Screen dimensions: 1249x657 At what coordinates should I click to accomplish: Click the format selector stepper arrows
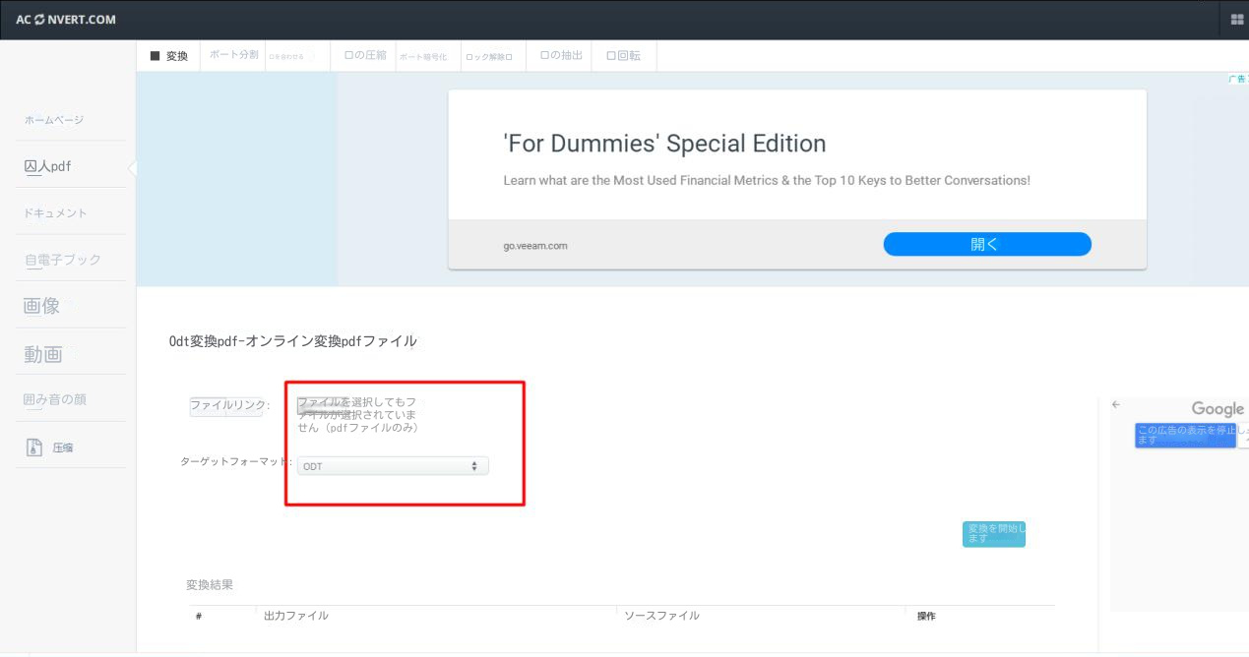click(x=475, y=465)
